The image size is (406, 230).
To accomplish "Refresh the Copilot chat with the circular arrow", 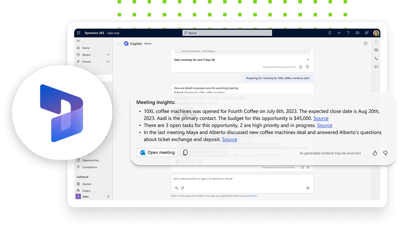I will (x=366, y=44).
